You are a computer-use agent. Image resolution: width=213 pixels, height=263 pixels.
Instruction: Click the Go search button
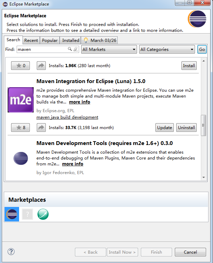tap(202, 49)
